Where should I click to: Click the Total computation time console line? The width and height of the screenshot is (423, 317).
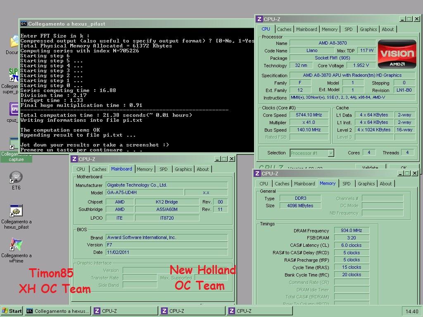pos(106,115)
